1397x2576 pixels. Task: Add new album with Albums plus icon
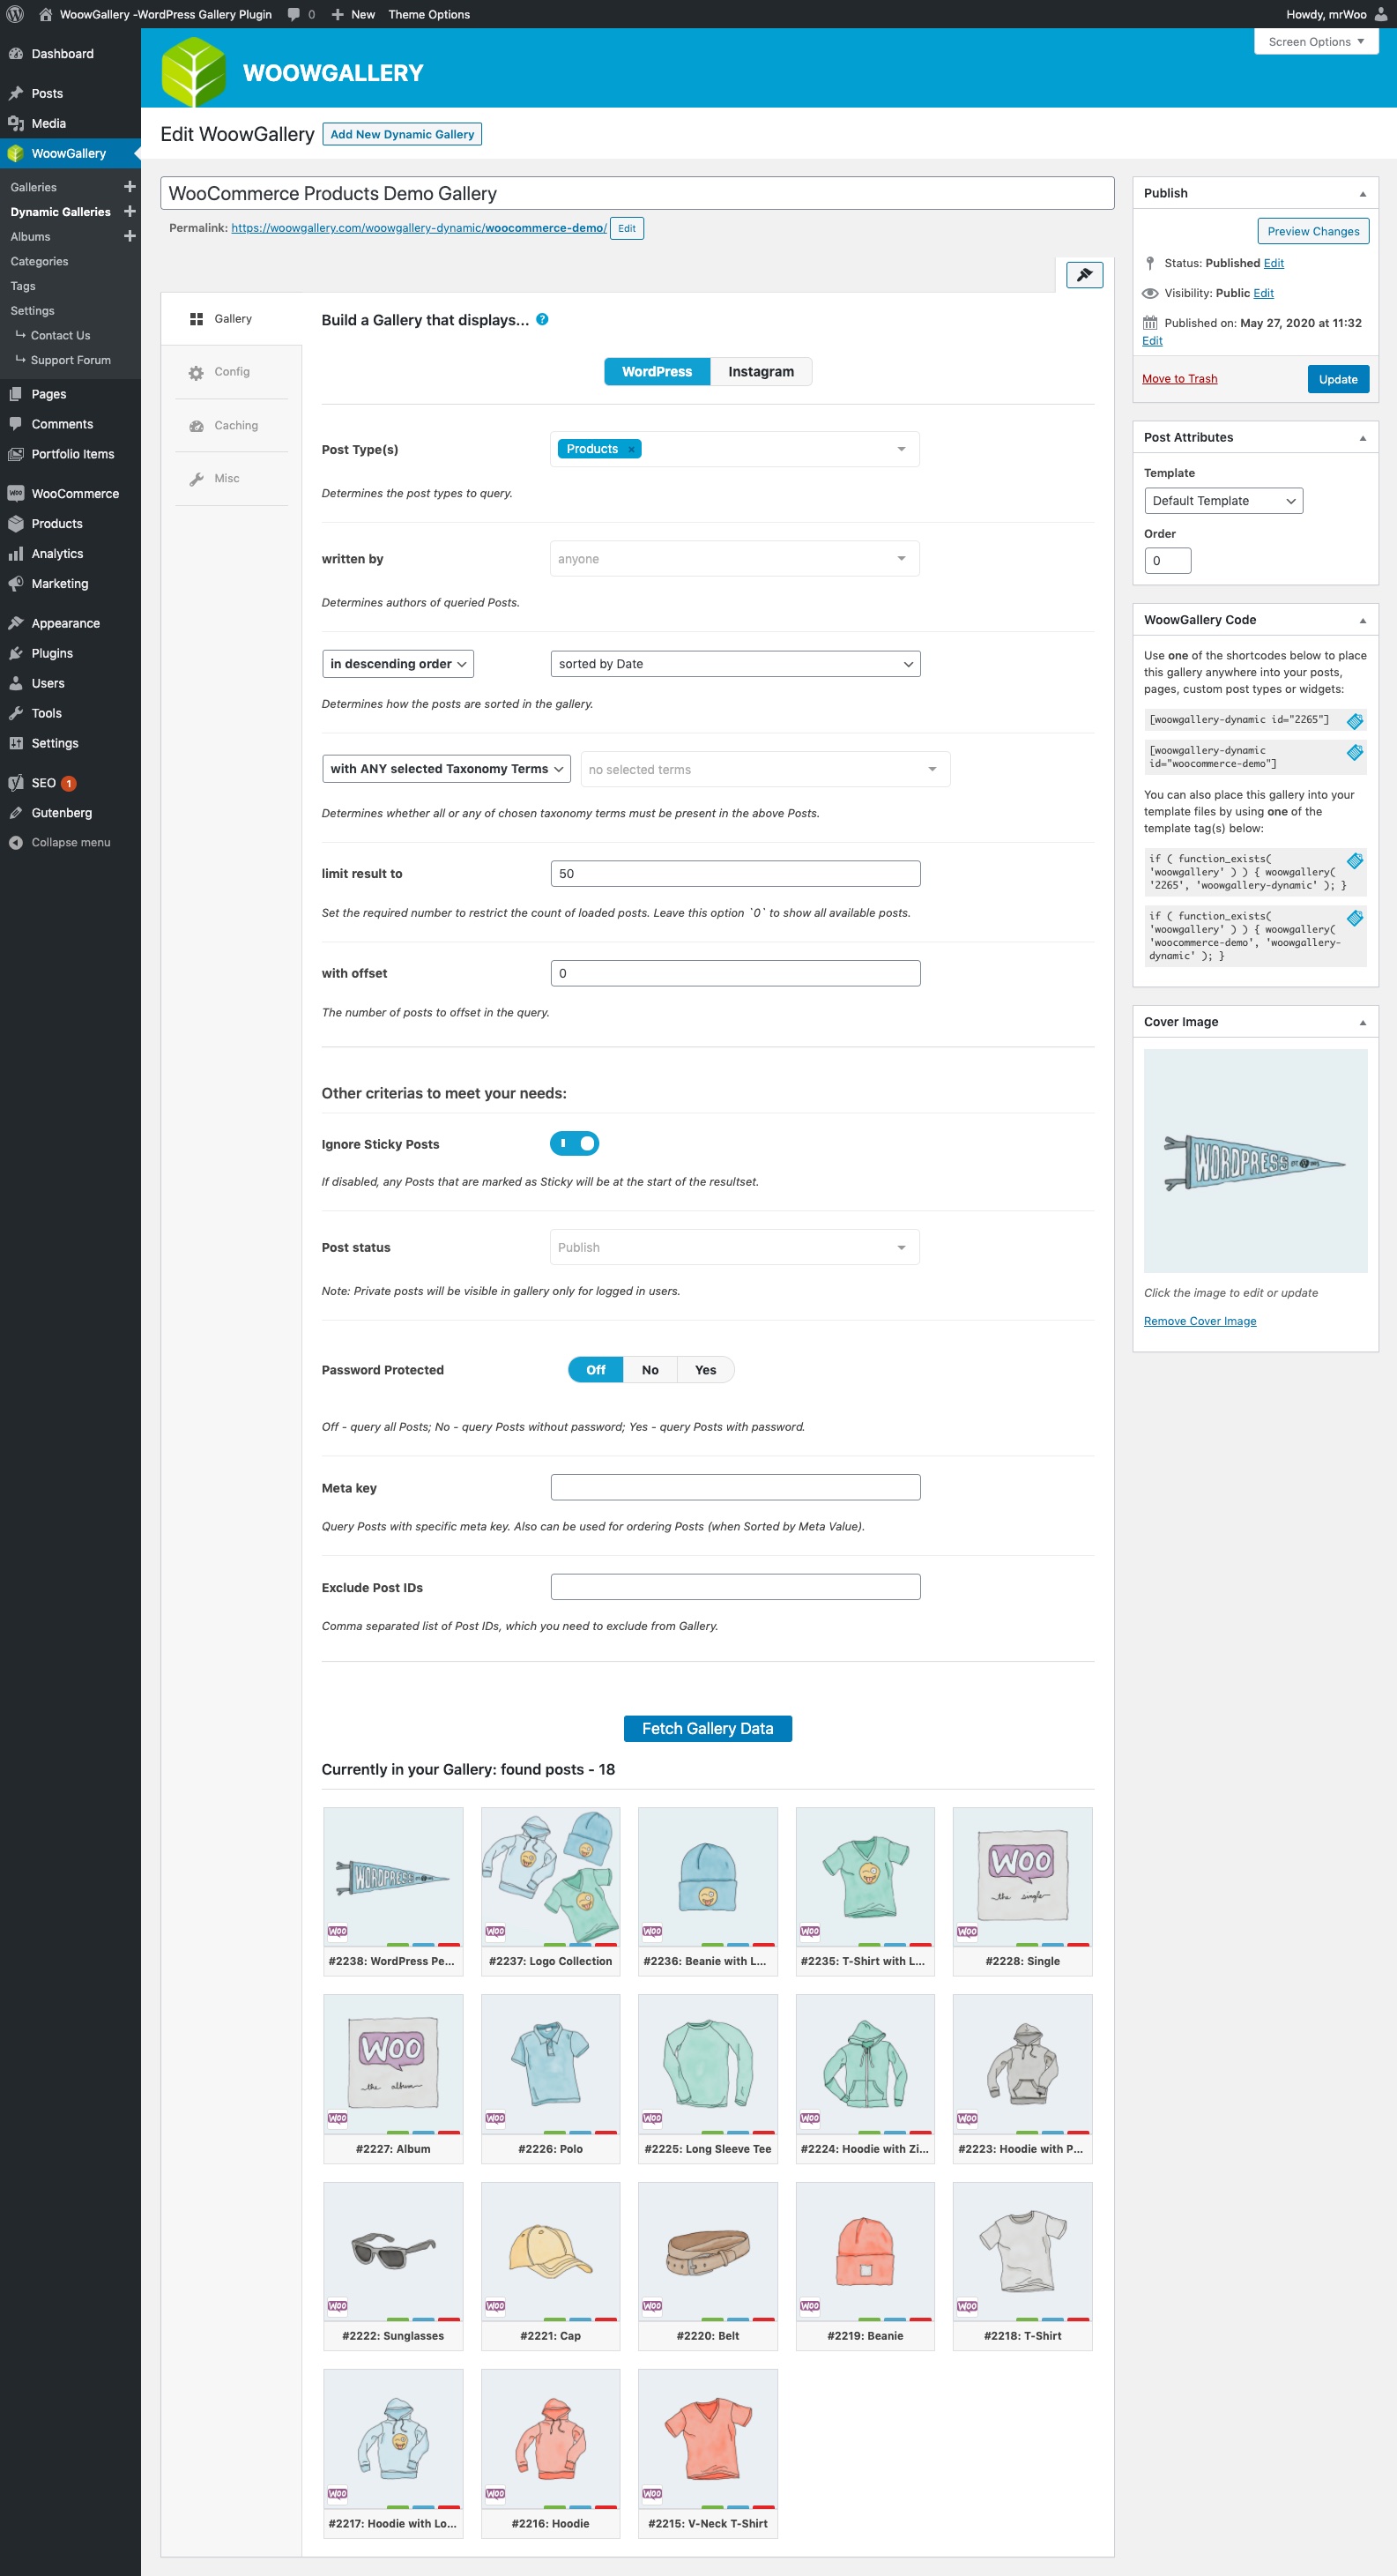tap(129, 236)
